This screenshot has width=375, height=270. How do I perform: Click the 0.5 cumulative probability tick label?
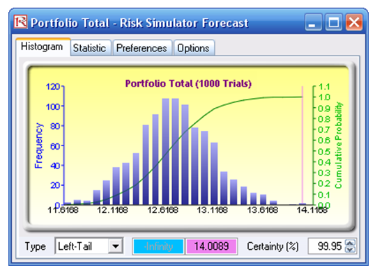pyautogui.click(x=324, y=152)
